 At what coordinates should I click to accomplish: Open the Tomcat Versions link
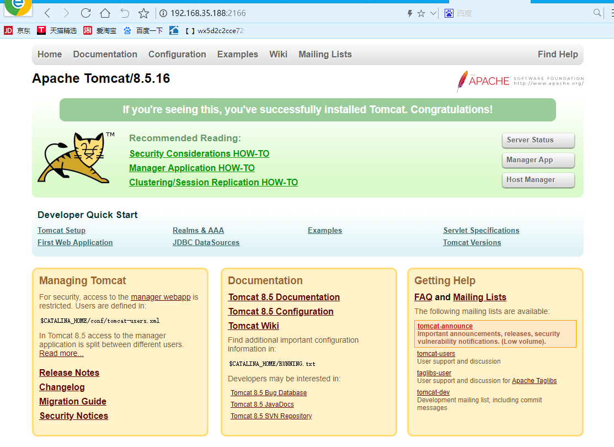[x=472, y=242]
